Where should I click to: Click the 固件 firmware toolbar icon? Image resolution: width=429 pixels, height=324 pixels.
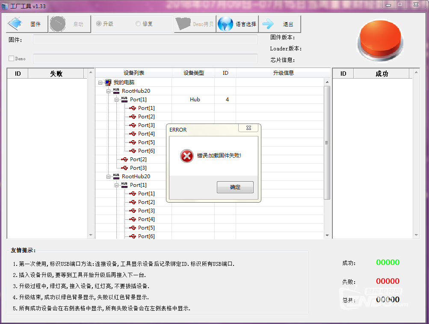16,24
